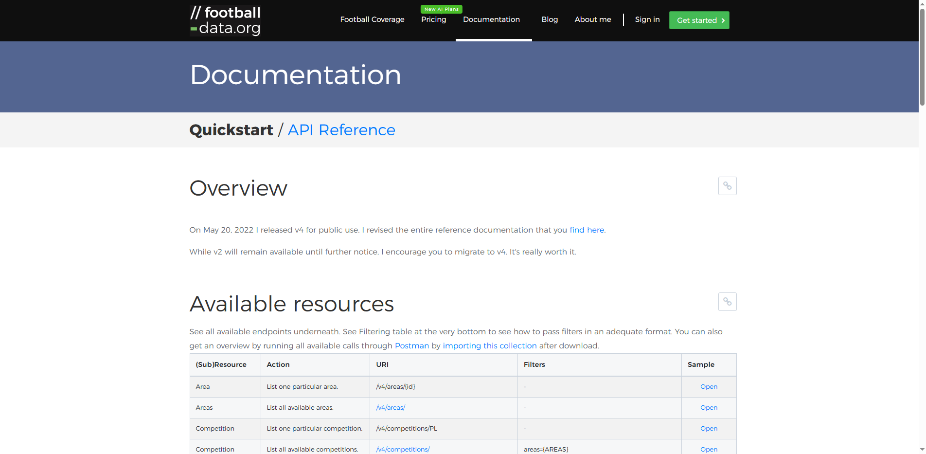Click the Get started button
Screen dimensions: 926x454
(699, 20)
